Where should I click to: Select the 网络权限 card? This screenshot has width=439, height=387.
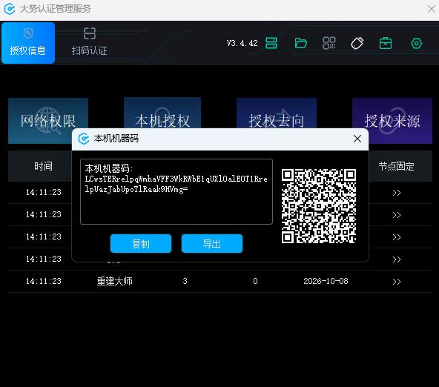tap(48, 121)
